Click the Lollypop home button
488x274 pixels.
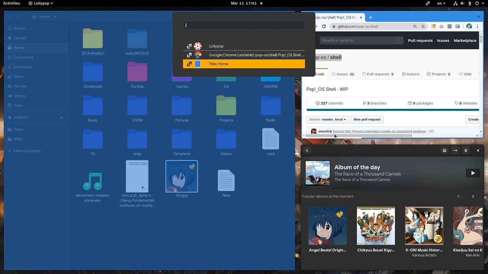[445, 151]
